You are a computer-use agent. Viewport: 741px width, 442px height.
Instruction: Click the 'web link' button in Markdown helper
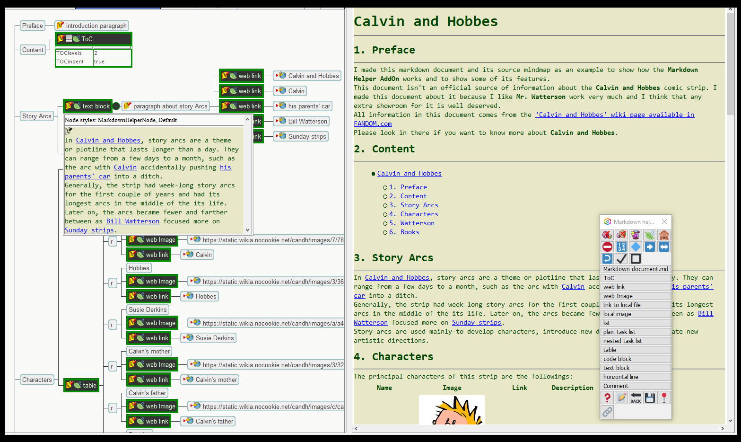pos(636,287)
